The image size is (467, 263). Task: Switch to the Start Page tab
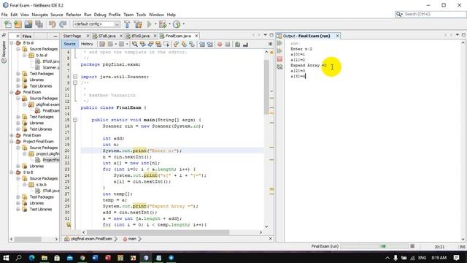72,36
